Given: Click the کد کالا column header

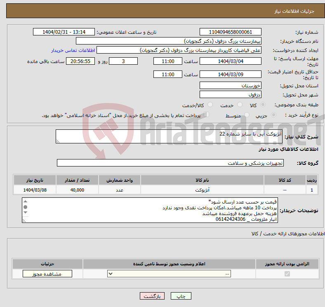Looking at the screenshot, I should coord(285,180).
